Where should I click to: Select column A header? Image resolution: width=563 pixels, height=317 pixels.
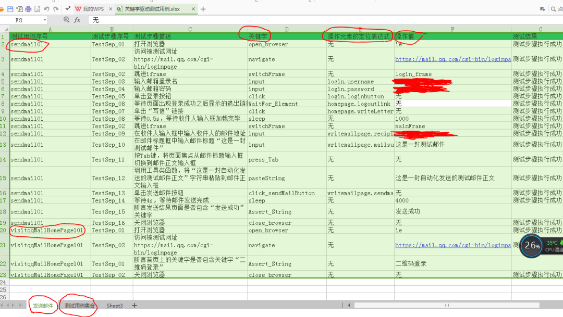50,29
